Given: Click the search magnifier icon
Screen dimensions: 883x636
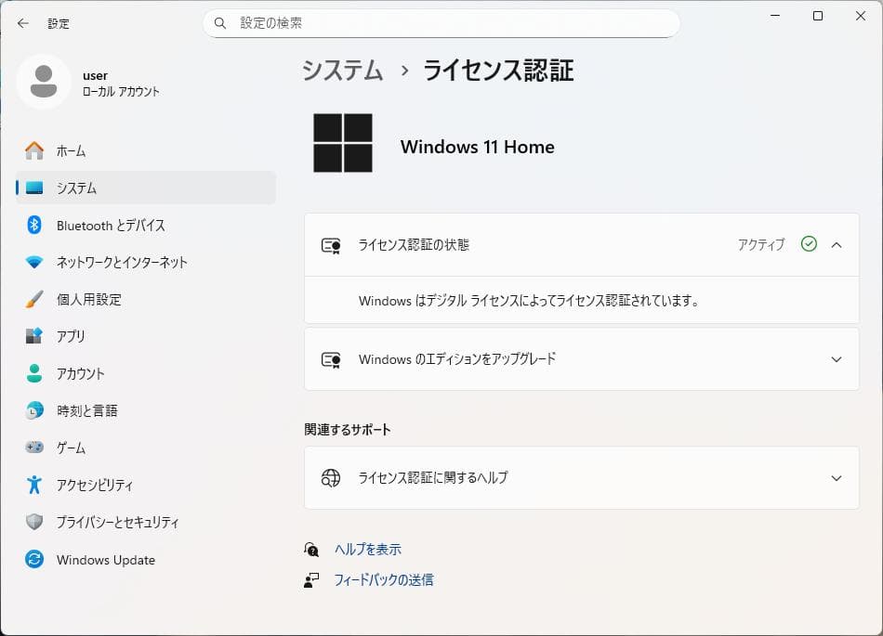Looking at the screenshot, I should pos(220,23).
